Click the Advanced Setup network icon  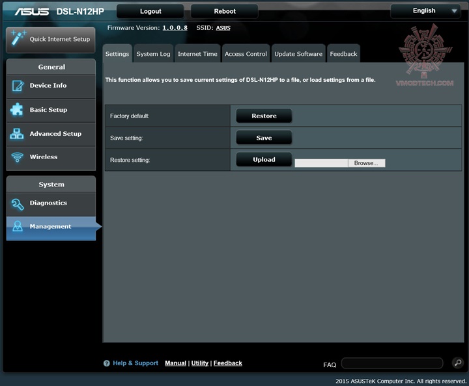(x=17, y=134)
